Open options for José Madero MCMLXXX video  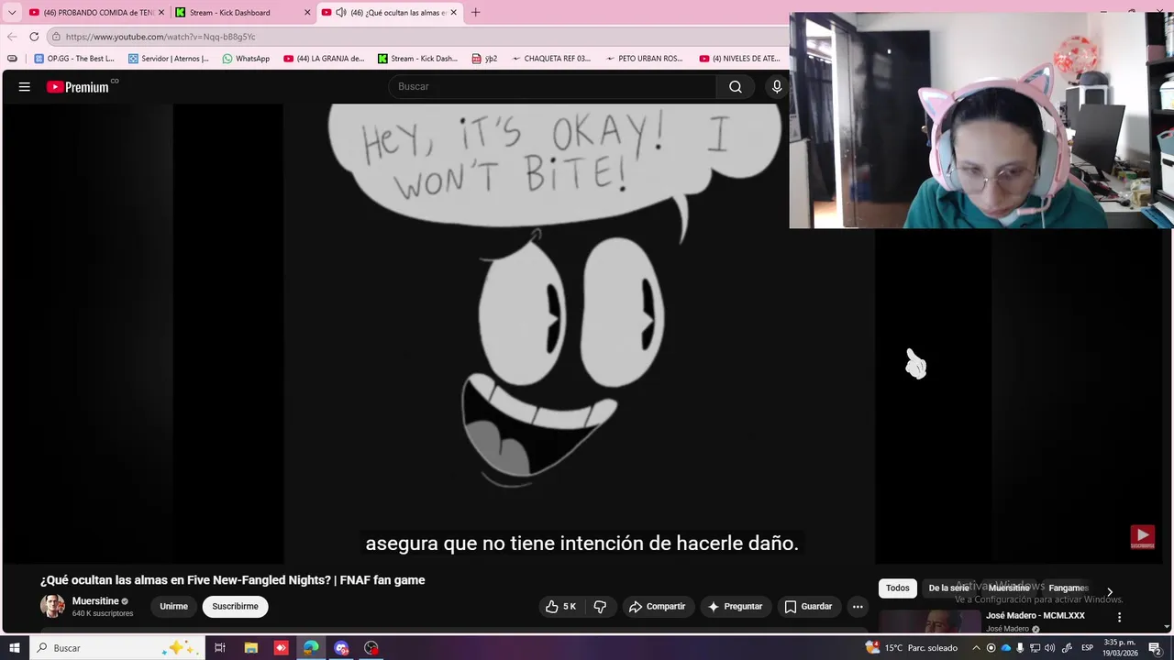click(1119, 617)
